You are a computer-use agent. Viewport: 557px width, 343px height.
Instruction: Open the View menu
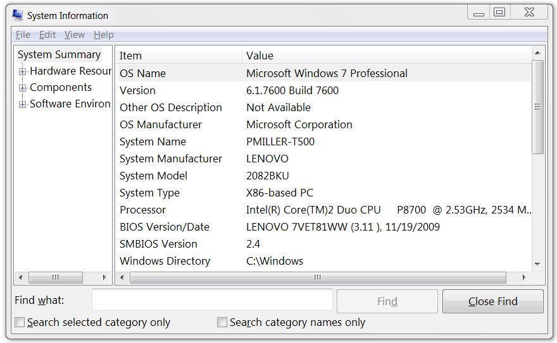click(74, 35)
